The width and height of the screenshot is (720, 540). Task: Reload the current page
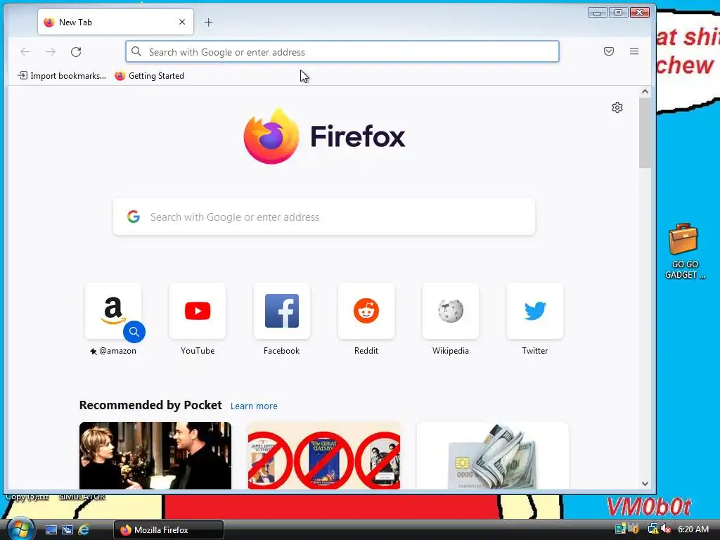tap(76, 52)
